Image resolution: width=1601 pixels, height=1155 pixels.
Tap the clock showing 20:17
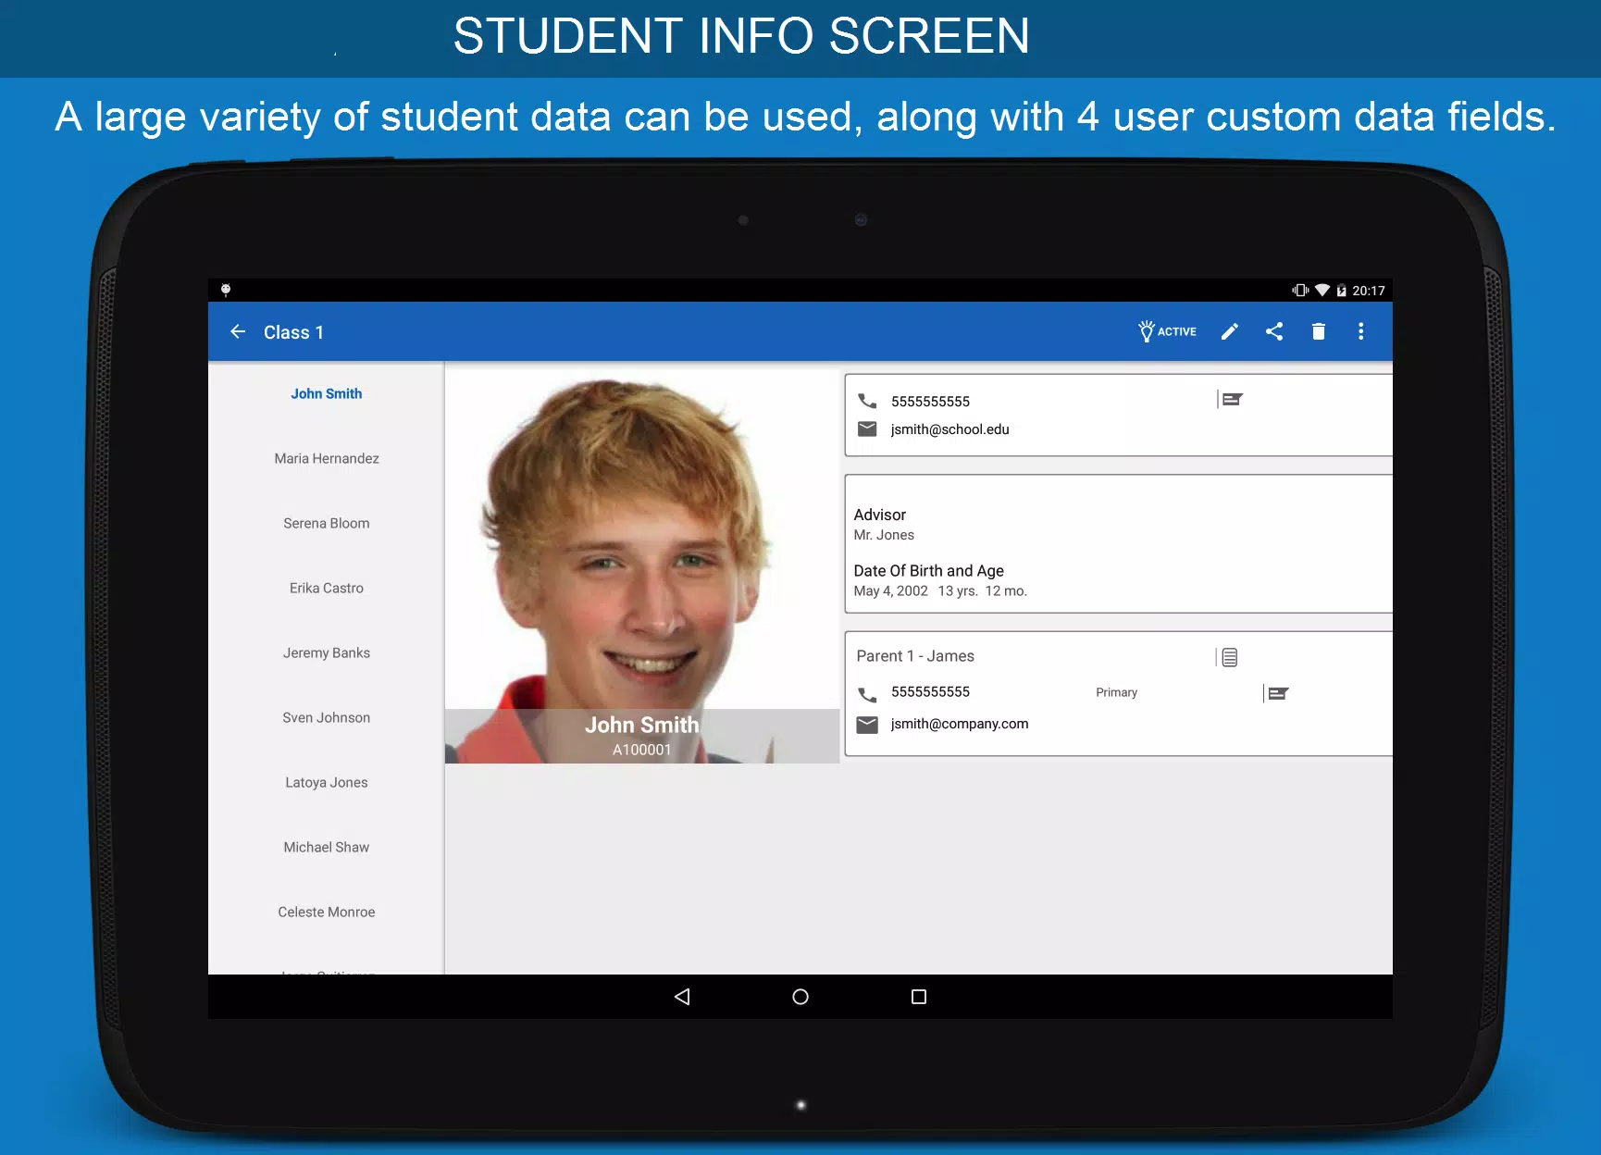point(1369,291)
